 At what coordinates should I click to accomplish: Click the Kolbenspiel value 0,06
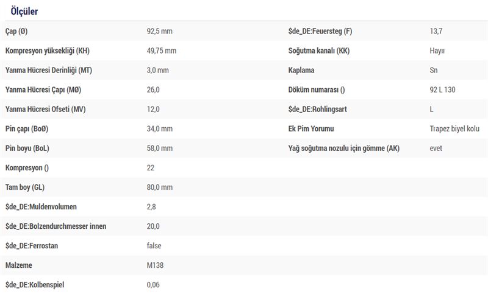pos(153,285)
